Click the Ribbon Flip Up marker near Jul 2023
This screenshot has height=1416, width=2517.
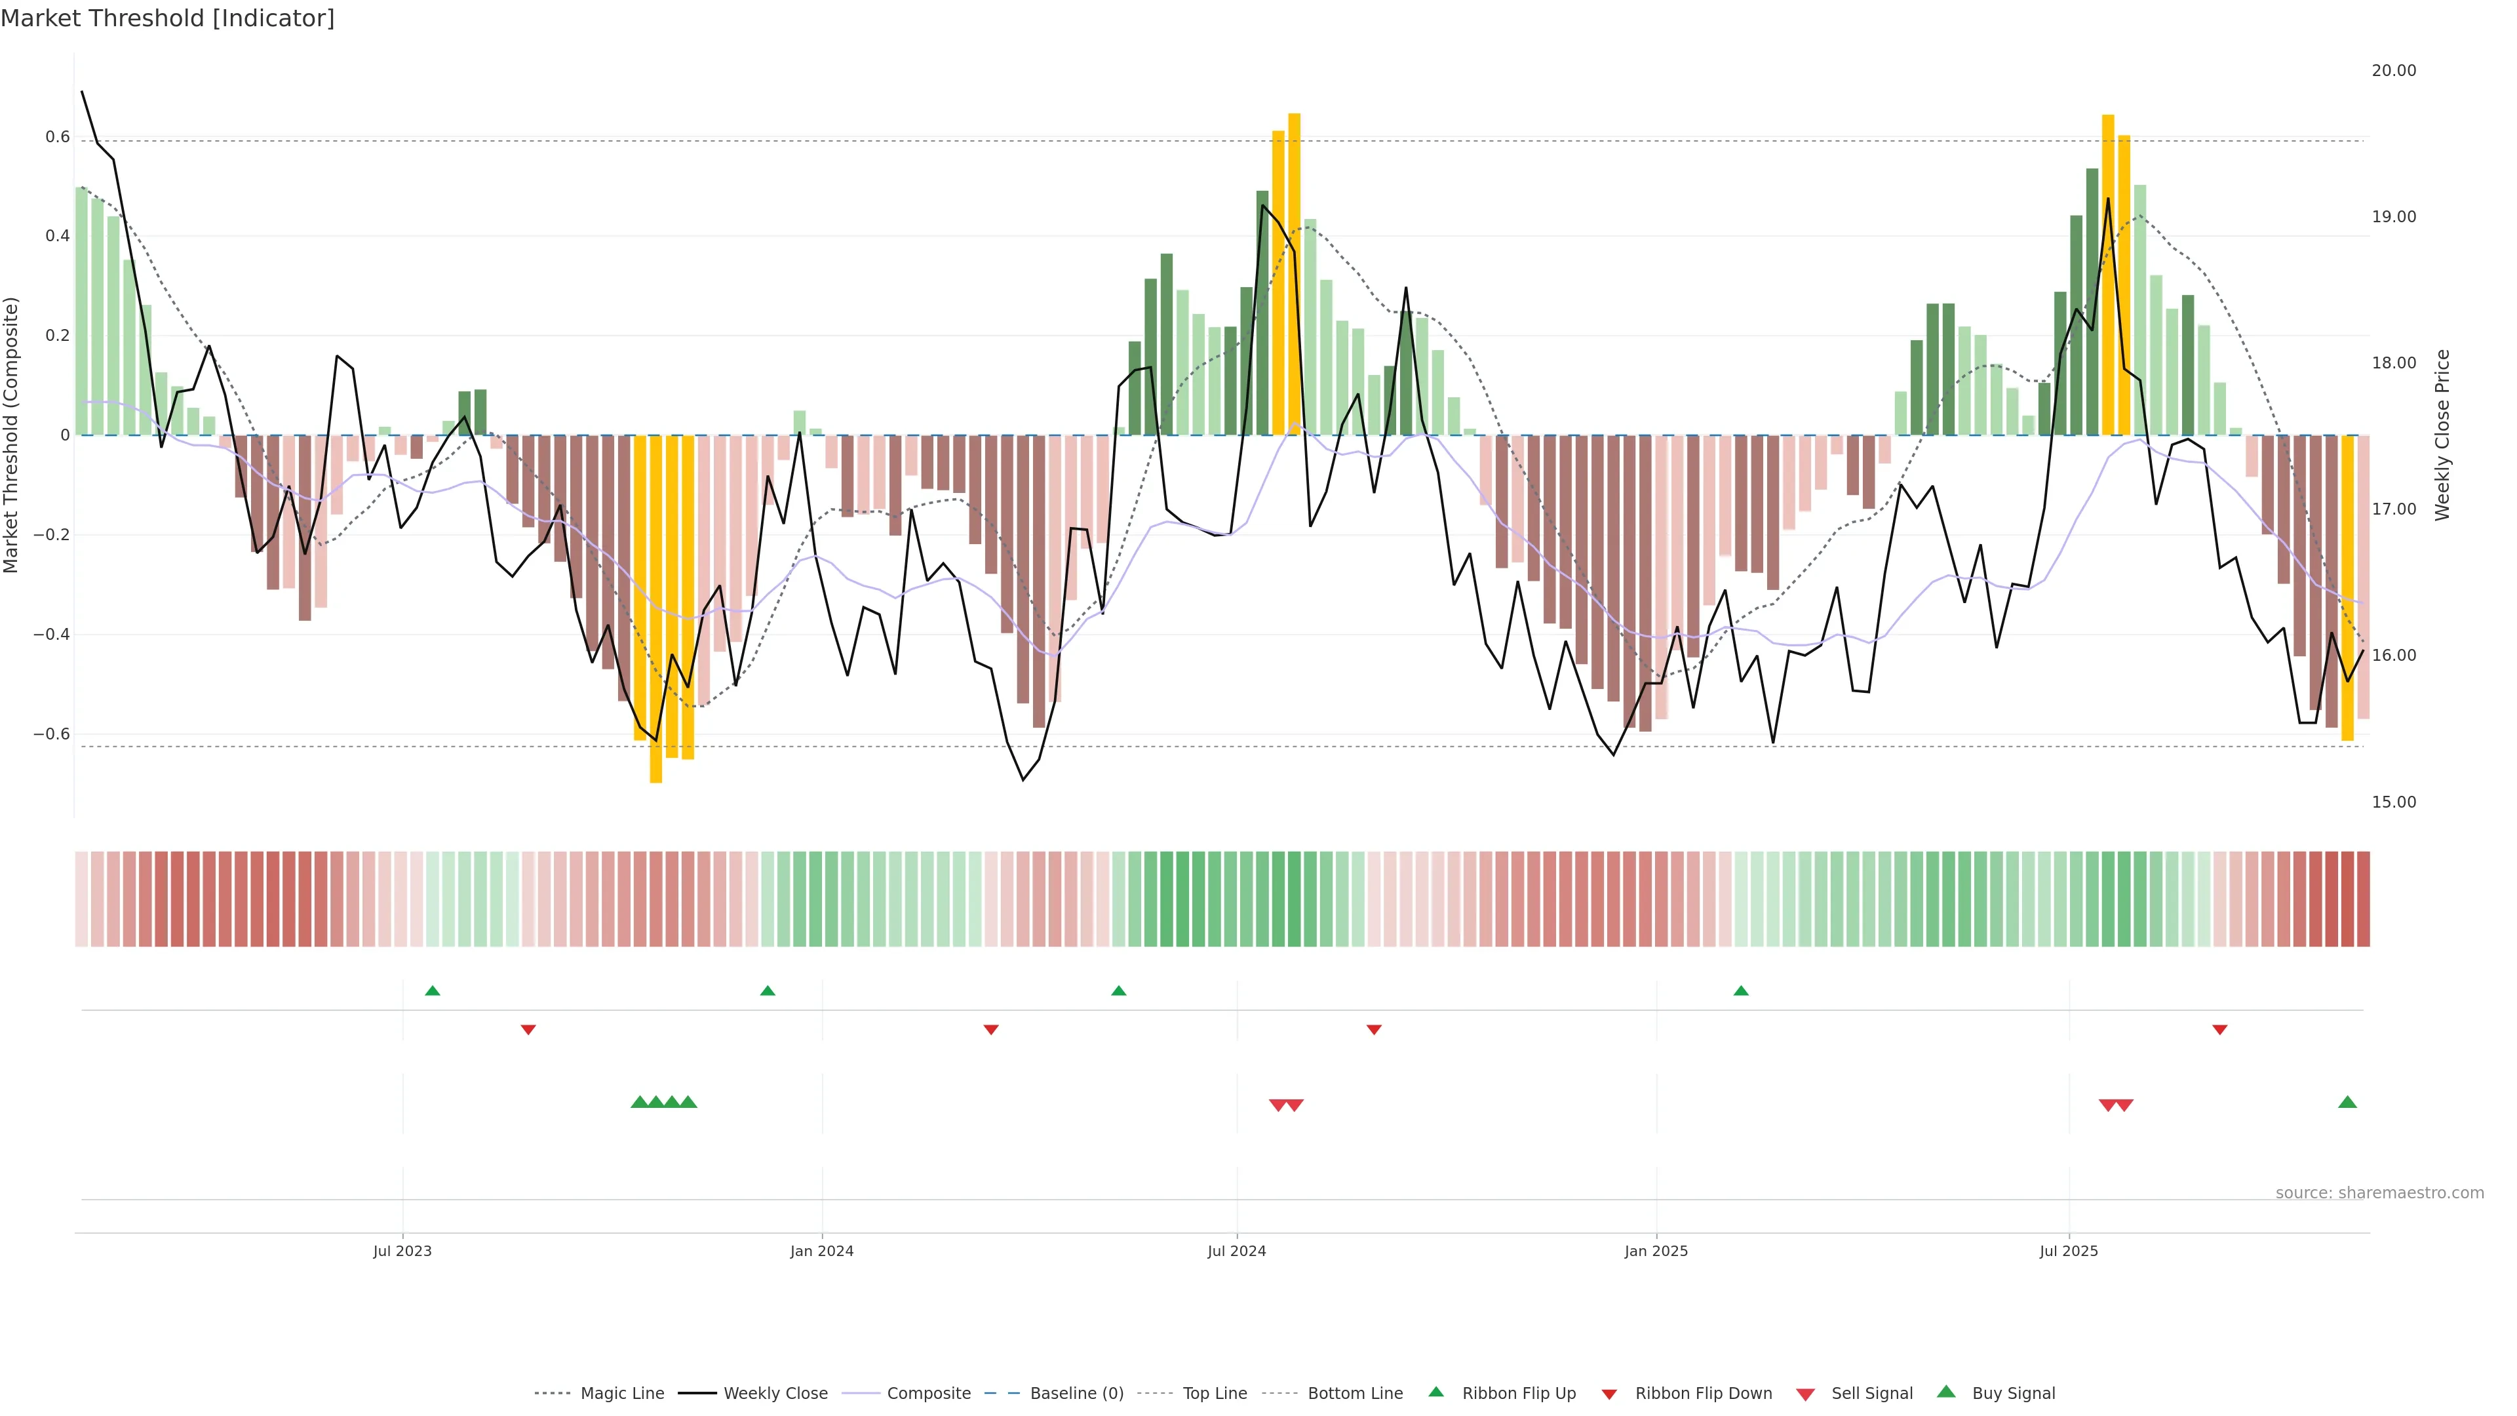[433, 991]
